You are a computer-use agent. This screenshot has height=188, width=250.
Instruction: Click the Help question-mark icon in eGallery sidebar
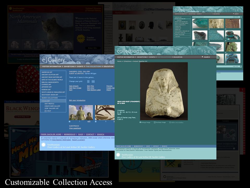45,111
